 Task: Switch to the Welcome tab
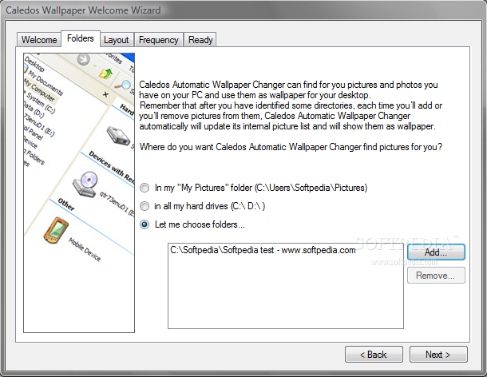coord(39,40)
